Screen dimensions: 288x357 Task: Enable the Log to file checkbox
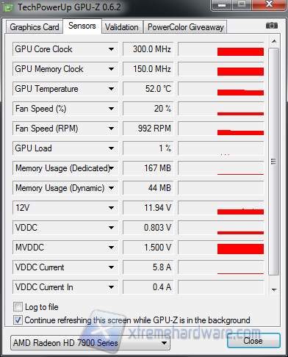click(18, 307)
